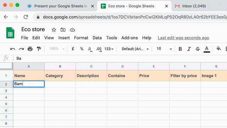The image size is (227, 128).
Task: Toggle strikethrough formatting
Action: pos(198,49)
